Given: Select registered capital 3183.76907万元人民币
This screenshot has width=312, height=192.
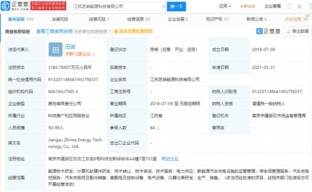Looking at the screenshot, I should 70,67.
